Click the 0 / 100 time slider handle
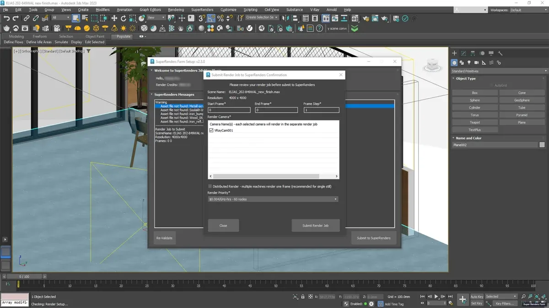 [x=24, y=277]
